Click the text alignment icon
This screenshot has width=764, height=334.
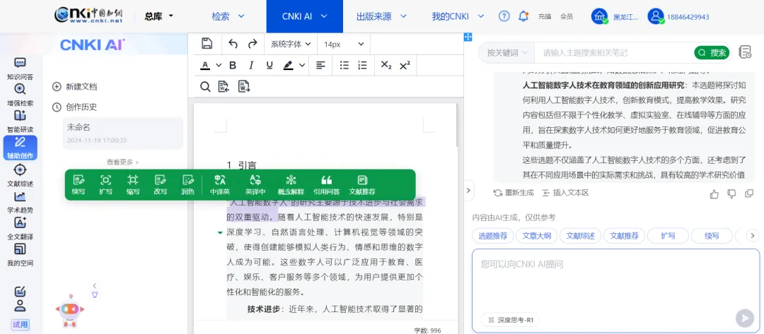320,65
